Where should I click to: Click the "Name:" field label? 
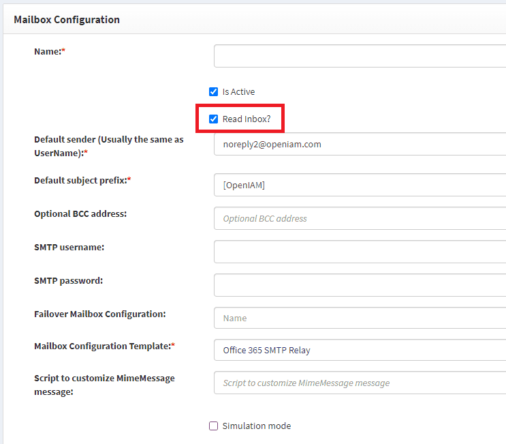(x=48, y=51)
